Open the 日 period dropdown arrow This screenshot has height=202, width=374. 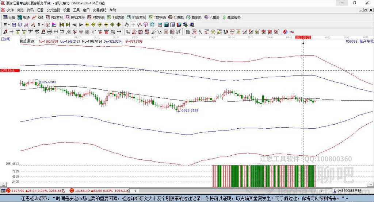point(9,25)
